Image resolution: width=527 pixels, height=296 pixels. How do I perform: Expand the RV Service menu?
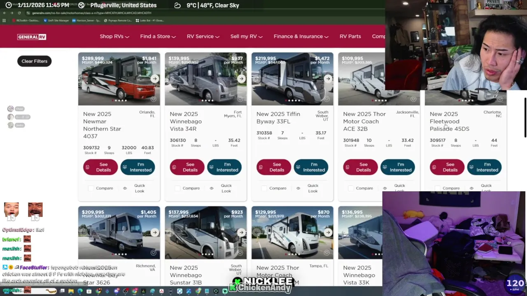click(x=203, y=36)
